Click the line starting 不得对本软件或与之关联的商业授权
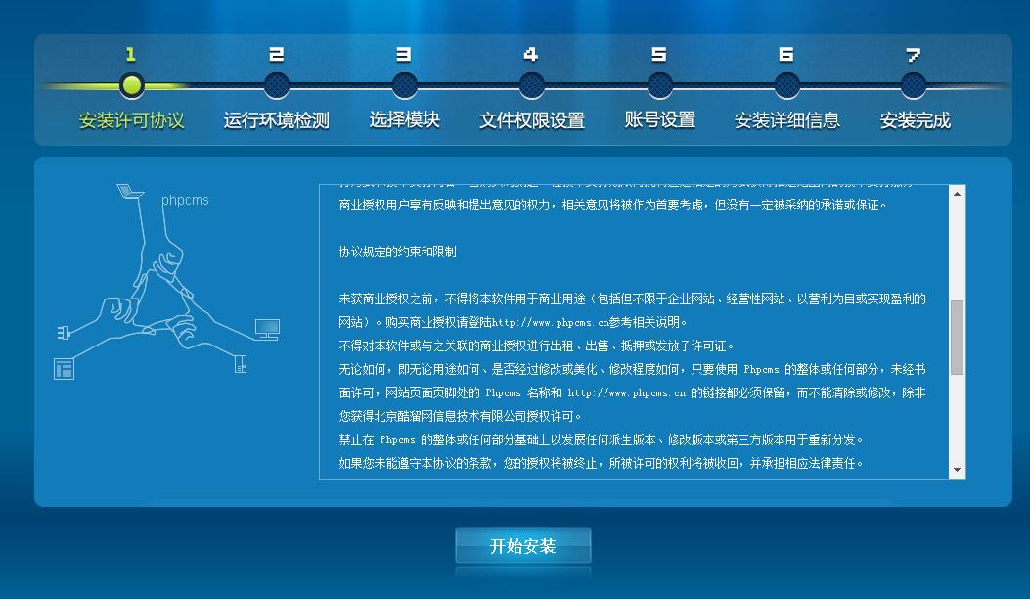Screen dimensions: 1030x599 point(537,346)
